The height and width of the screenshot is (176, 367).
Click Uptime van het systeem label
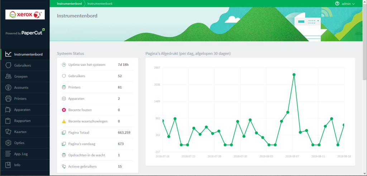(x=87, y=65)
